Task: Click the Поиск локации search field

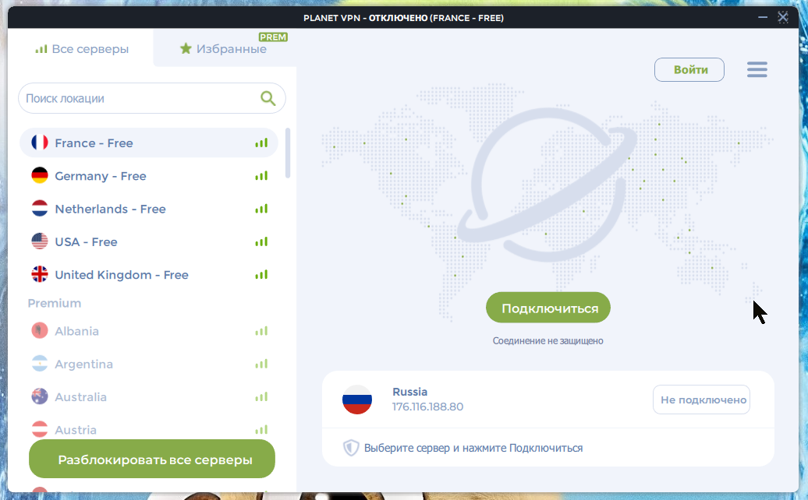Action: pos(133,98)
